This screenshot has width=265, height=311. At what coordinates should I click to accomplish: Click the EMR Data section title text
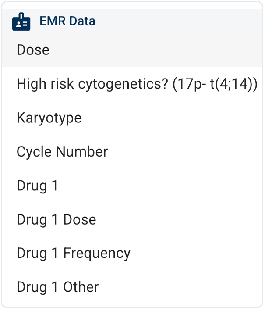[x=67, y=21]
